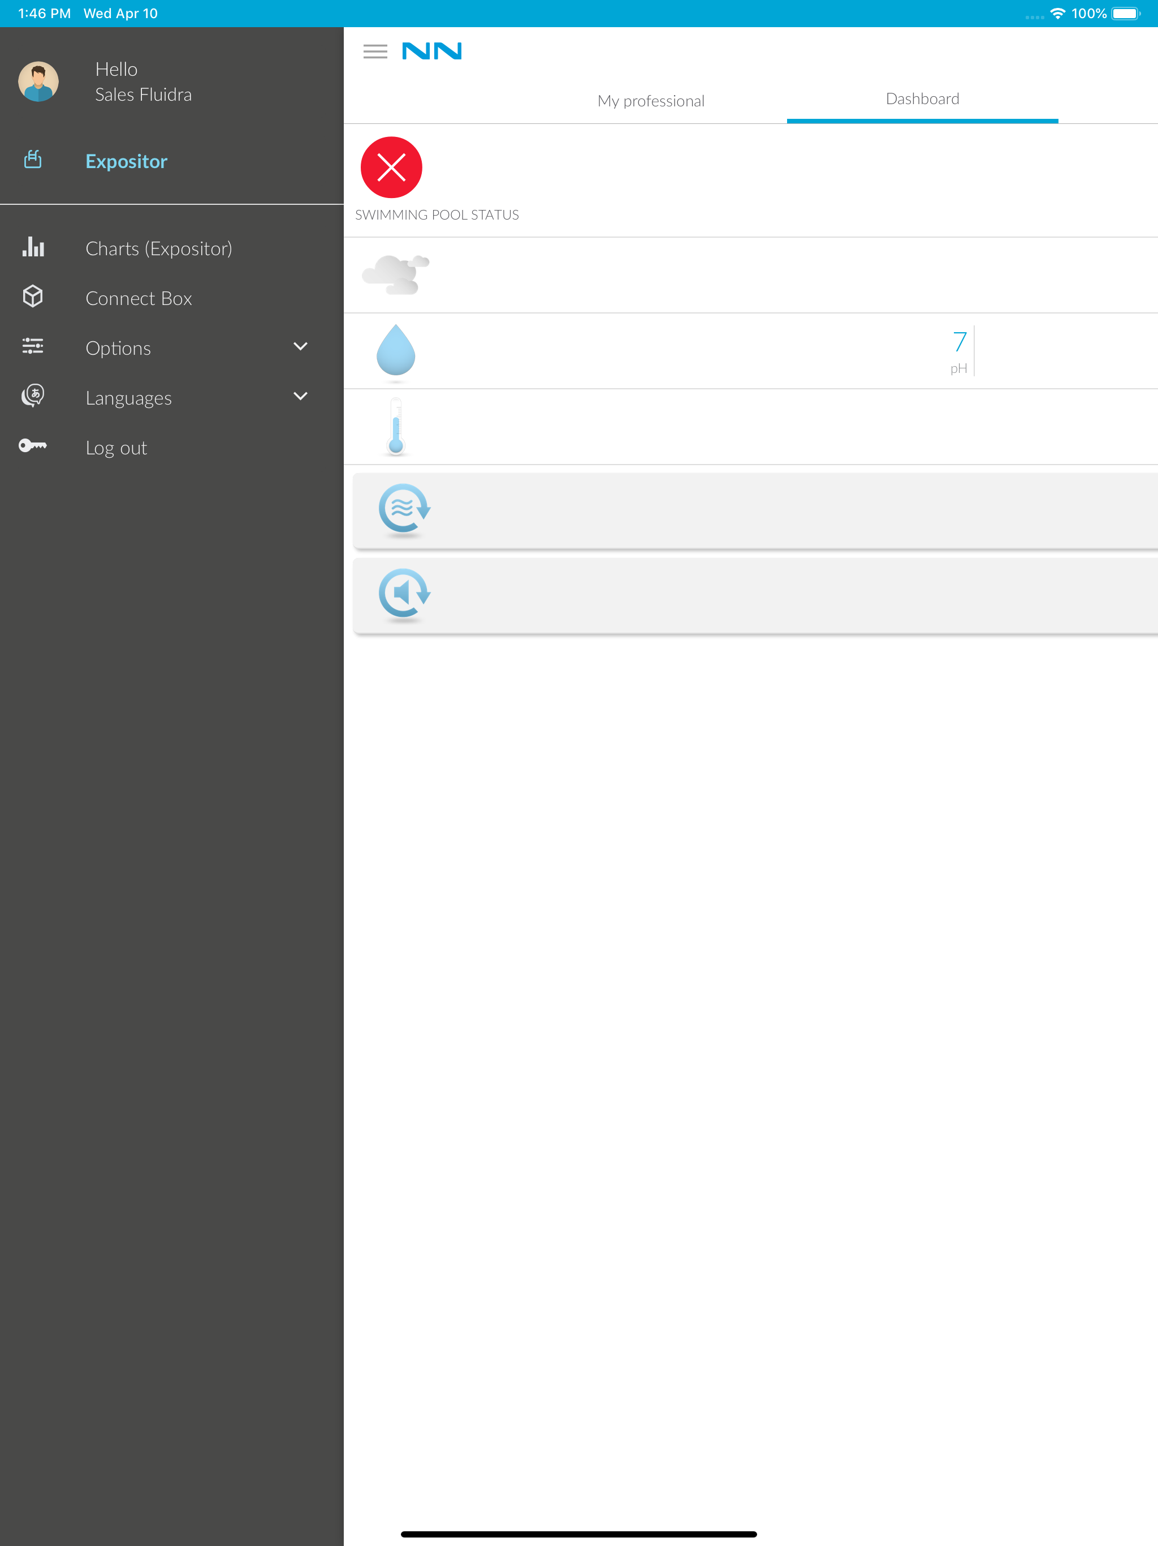Viewport: 1158px width, 1546px height.
Task: Tap the status bar clock 1:46 PM
Action: 45,13
